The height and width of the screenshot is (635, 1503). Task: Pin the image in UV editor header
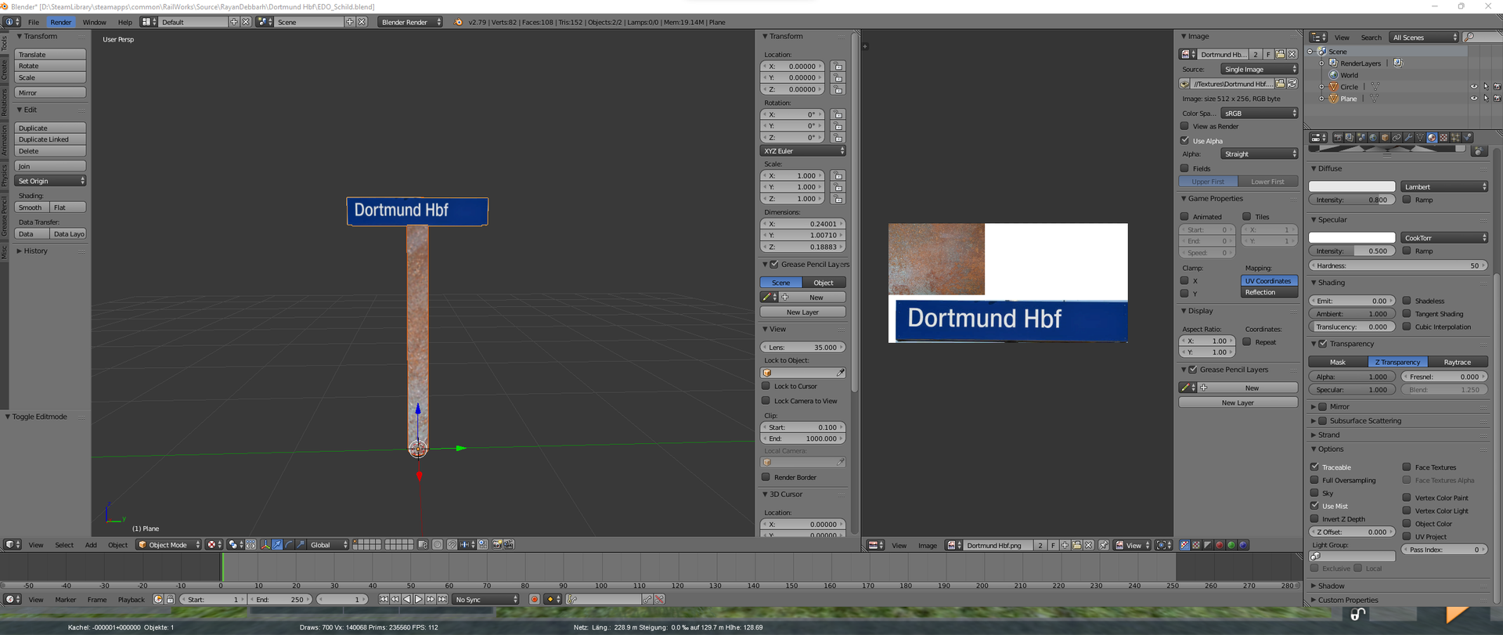click(1103, 545)
